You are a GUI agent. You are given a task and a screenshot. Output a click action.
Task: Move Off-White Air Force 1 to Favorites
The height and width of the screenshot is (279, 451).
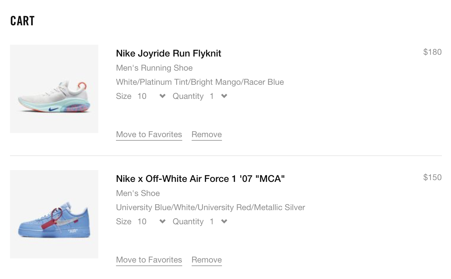pyautogui.click(x=149, y=260)
